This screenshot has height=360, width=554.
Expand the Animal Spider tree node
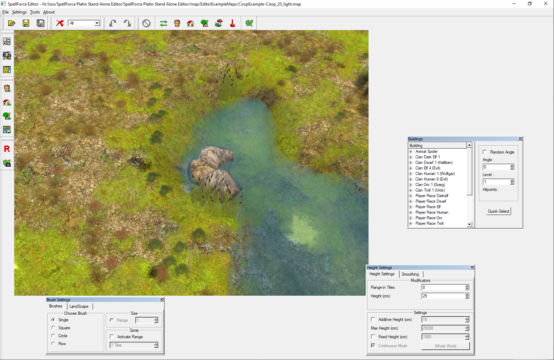tap(411, 151)
